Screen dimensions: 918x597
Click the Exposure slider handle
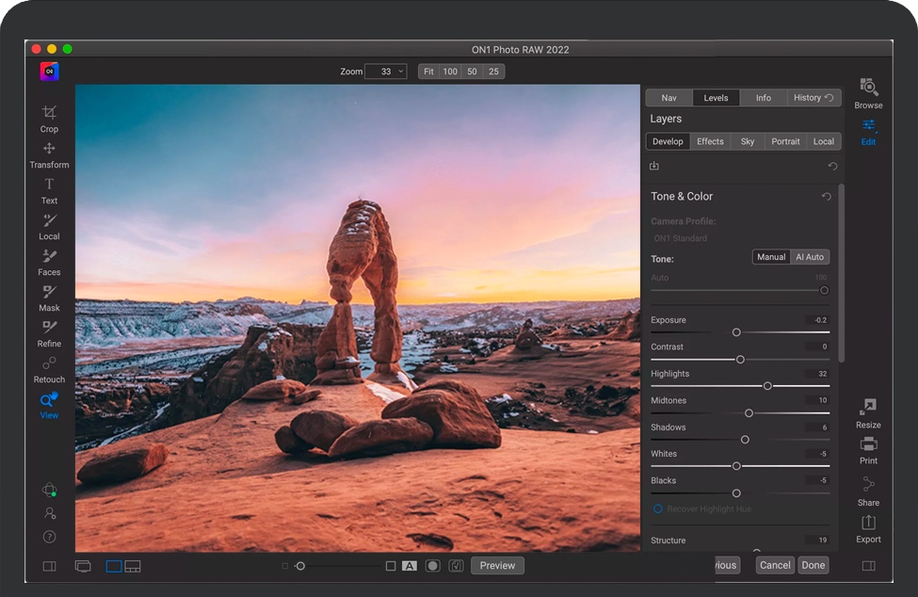click(736, 332)
